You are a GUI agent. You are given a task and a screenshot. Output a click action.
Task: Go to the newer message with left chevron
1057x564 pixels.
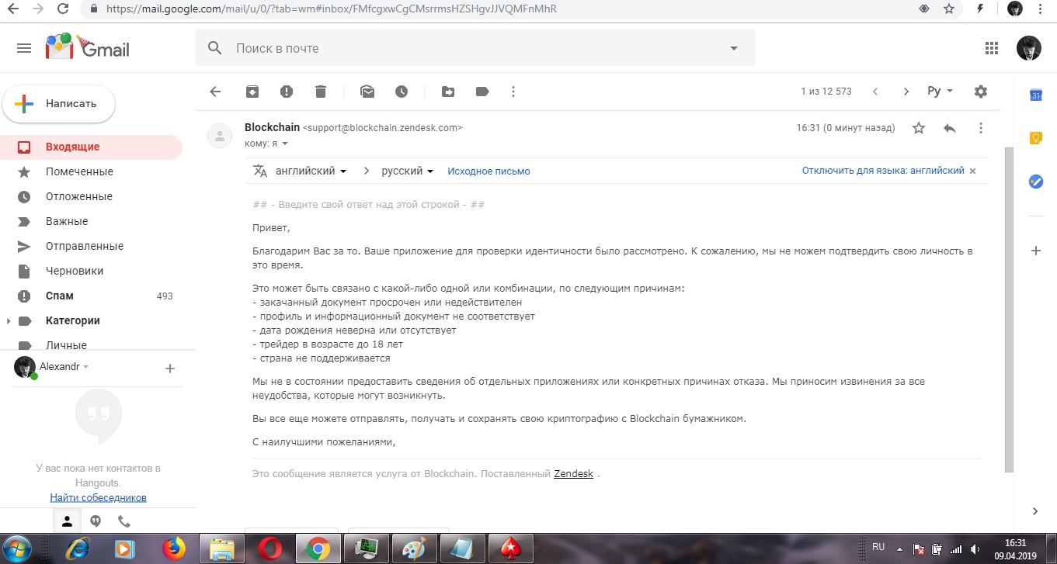point(875,92)
